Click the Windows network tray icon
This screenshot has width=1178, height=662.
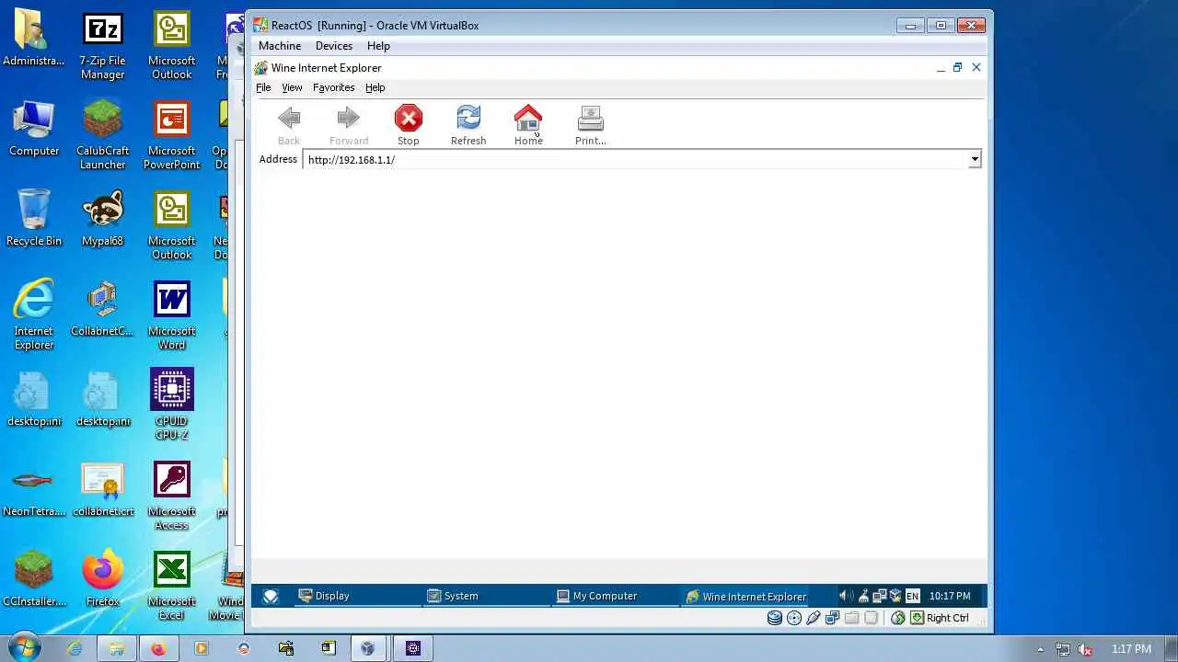pos(1063,649)
